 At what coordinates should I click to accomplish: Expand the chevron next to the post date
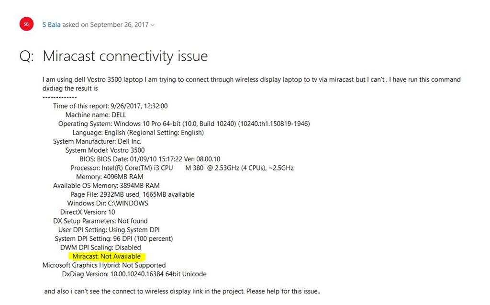pyautogui.click(x=153, y=25)
